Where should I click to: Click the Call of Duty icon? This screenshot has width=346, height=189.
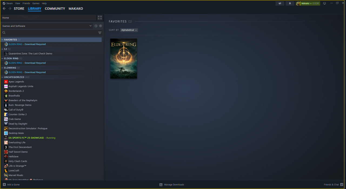tap(6, 110)
